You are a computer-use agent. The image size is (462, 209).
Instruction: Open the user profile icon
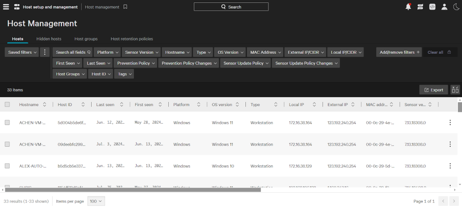(x=444, y=7)
